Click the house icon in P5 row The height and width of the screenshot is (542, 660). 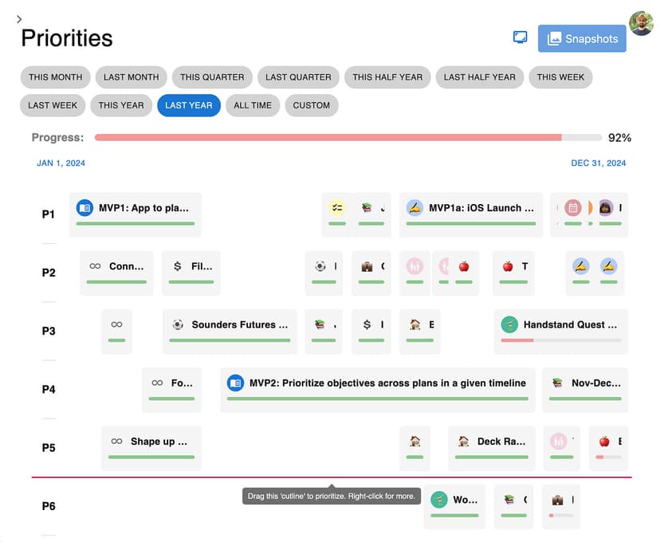point(414,442)
